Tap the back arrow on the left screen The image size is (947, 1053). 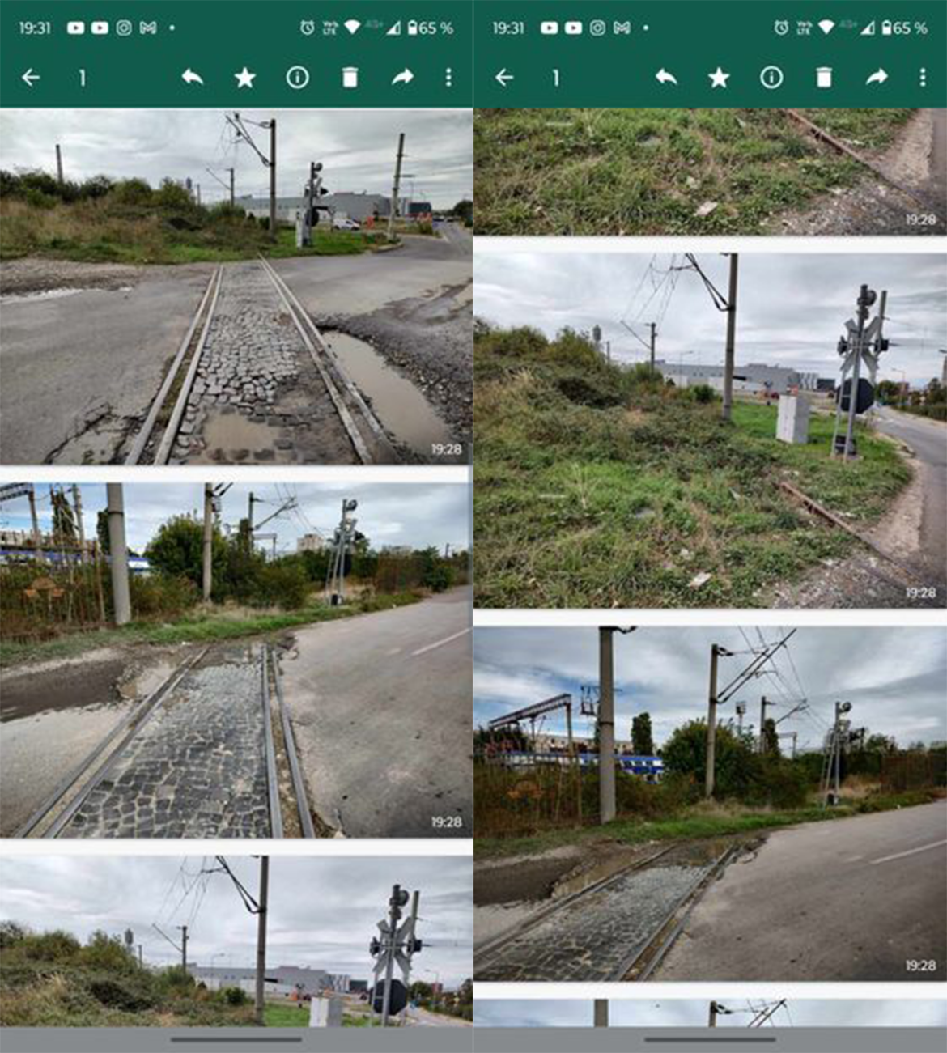pyautogui.click(x=31, y=78)
